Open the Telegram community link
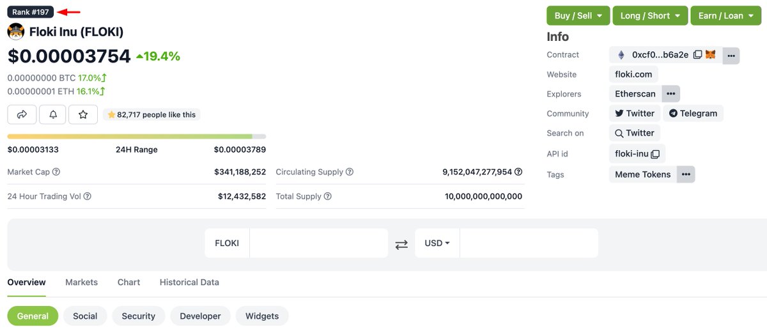This screenshot has width=767, height=331. pos(693,114)
